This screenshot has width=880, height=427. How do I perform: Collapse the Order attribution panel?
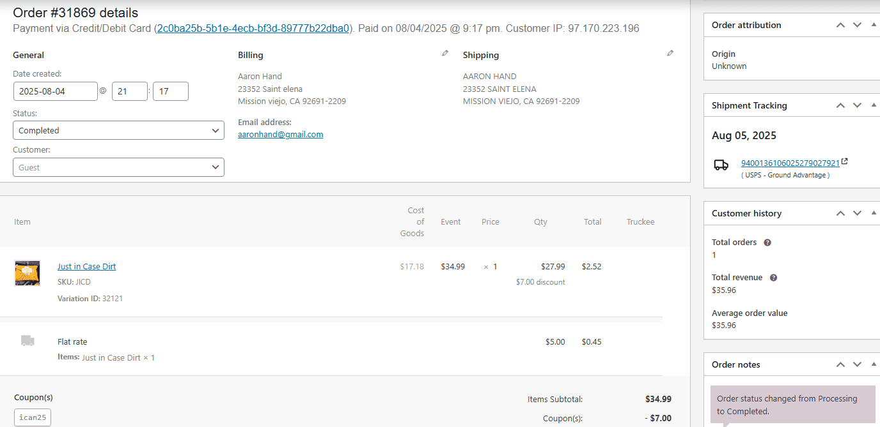pos(874,25)
